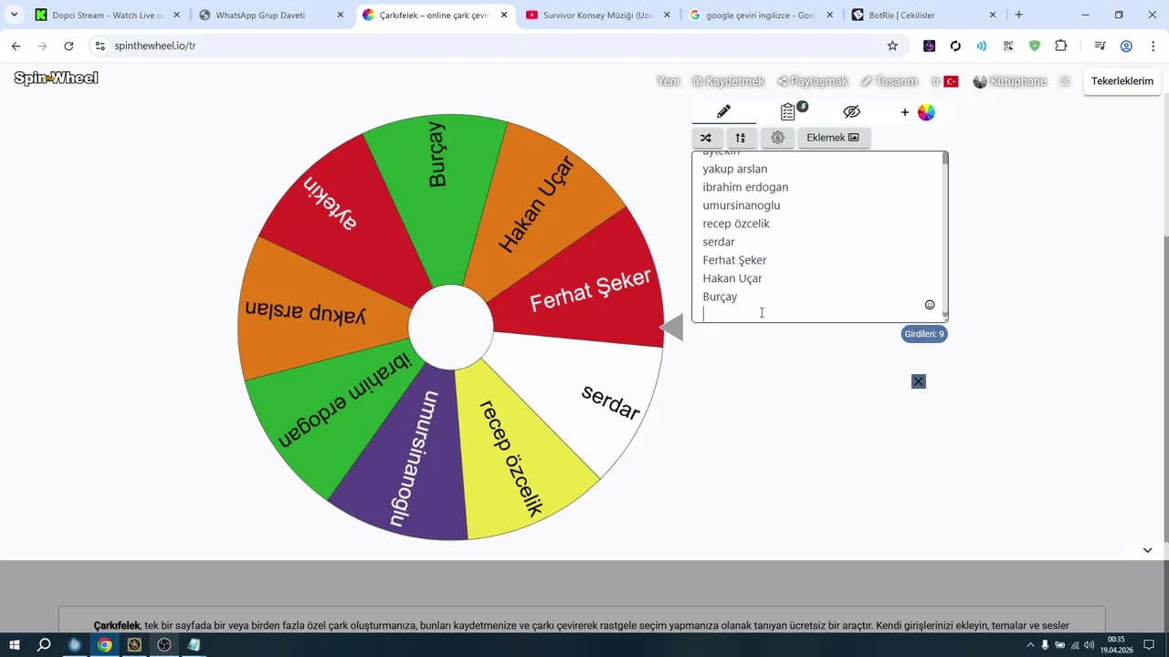1169x657 pixels.
Task: Open the Tekerleklerim button
Action: coord(1122,81)
